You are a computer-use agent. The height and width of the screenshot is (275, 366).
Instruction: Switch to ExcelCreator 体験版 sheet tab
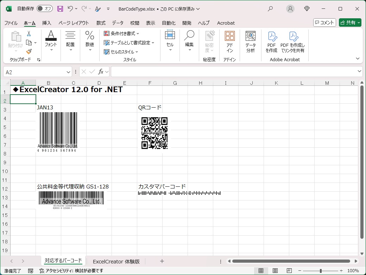pyautogui.click(x=116, y=262)
